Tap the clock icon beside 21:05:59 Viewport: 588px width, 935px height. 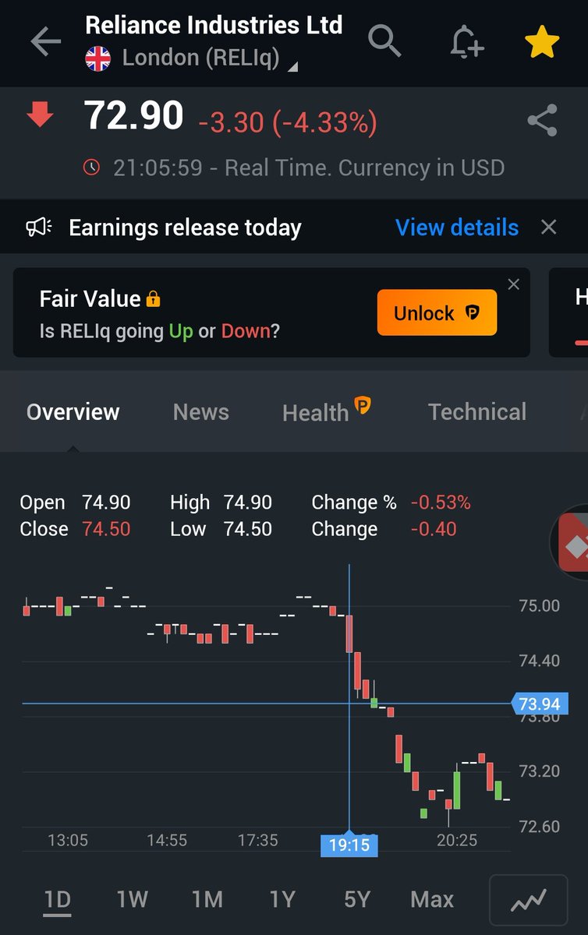coord(91,167)
